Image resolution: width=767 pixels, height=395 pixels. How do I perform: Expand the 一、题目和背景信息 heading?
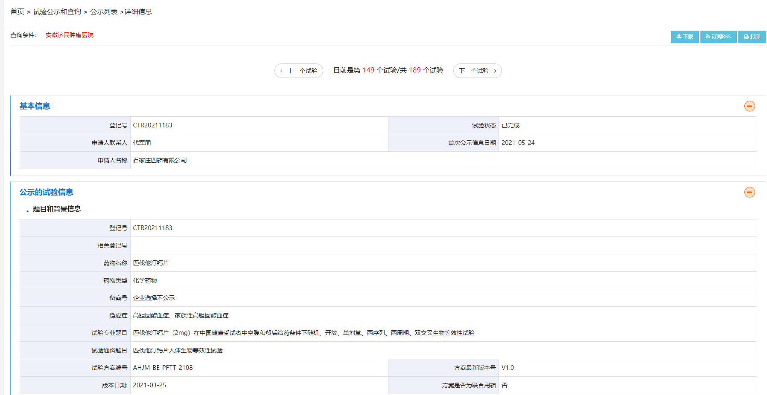pyautogui.click(x=51, y=209)
